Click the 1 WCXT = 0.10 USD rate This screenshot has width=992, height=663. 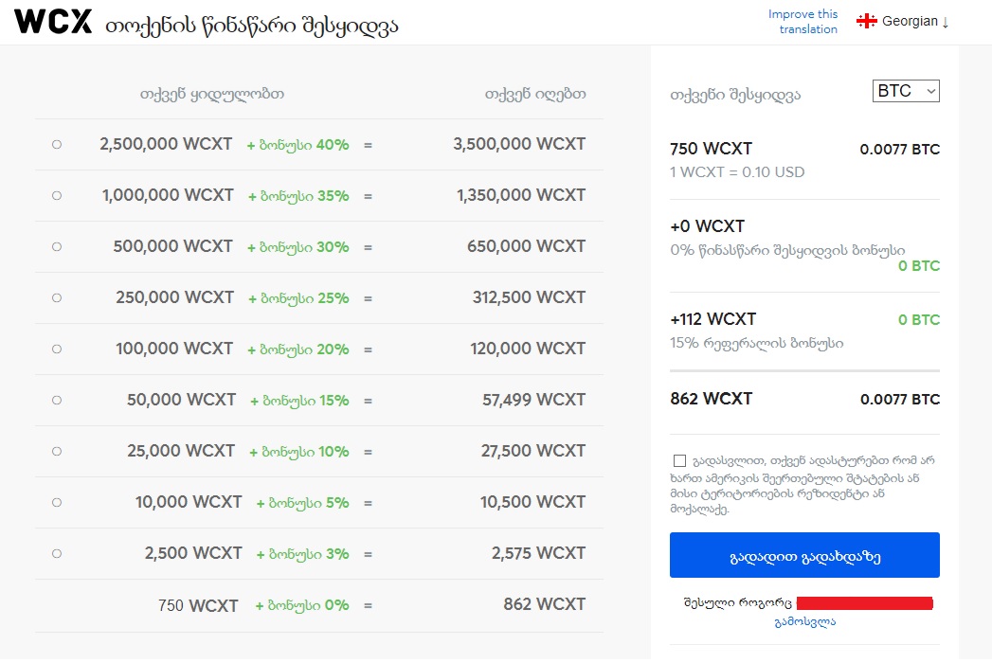[x=737, y=172]
